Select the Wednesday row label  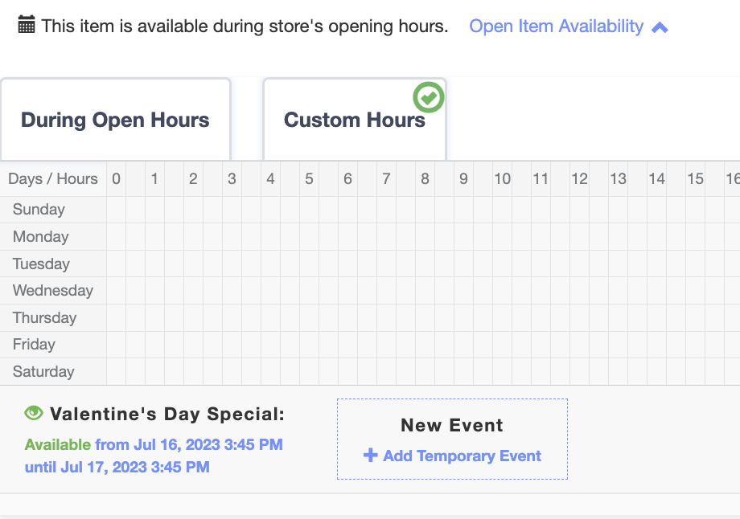[x=53, y=290]
